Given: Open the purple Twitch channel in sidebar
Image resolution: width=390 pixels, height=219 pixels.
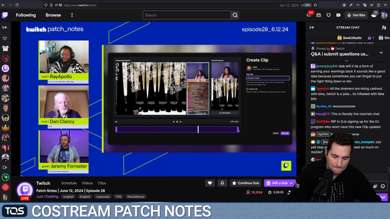Looking at the screenshot, I should [5, 68].
